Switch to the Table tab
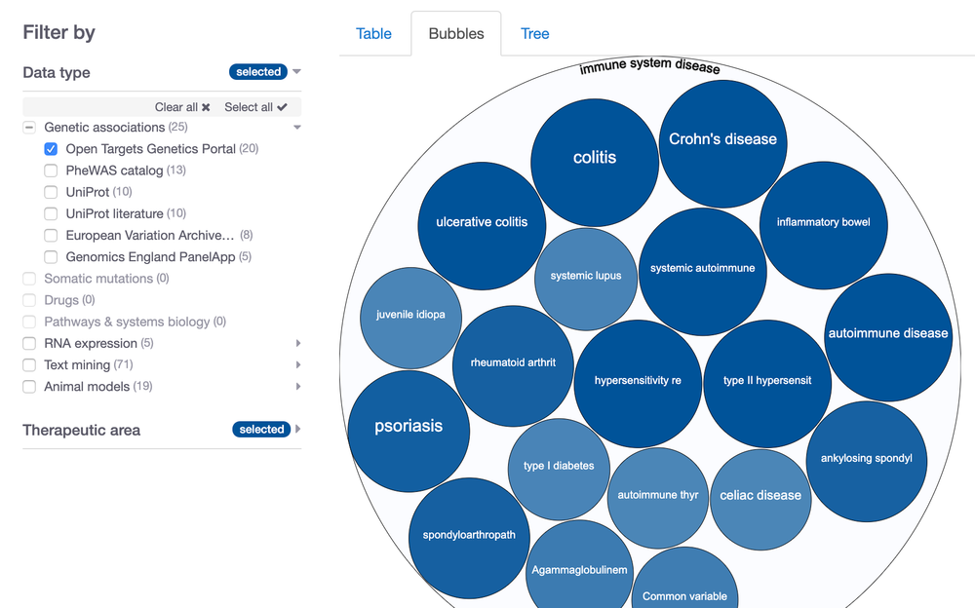The width and height of the screenshot is (975, 608). pos(373,33)
